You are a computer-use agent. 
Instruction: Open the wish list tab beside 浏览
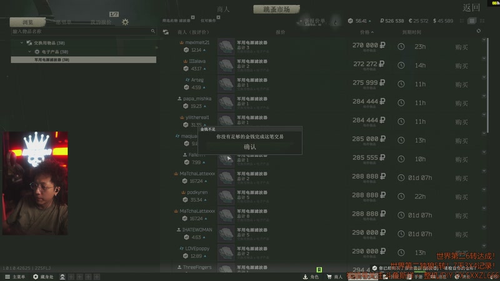[x=63, y=22]
